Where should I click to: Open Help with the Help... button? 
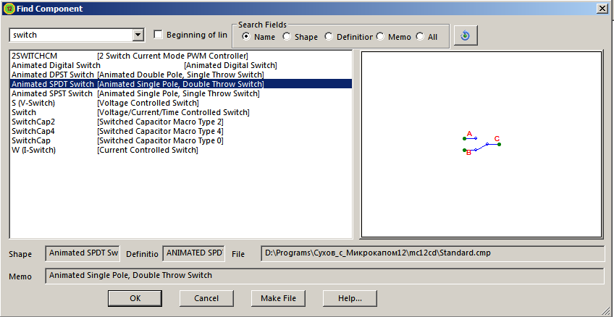pos(350,298)
